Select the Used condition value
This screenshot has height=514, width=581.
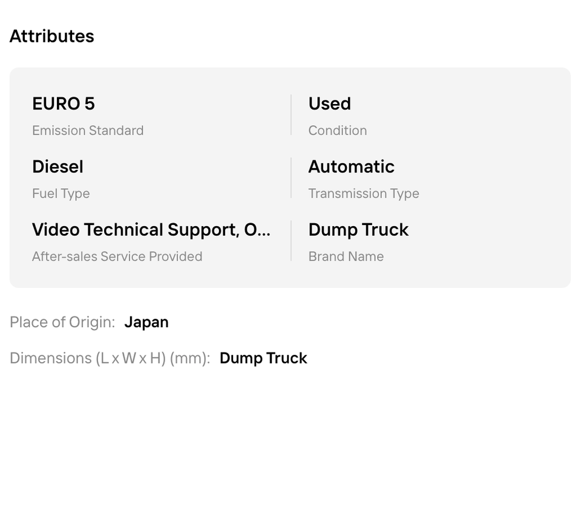pos(329,103)
